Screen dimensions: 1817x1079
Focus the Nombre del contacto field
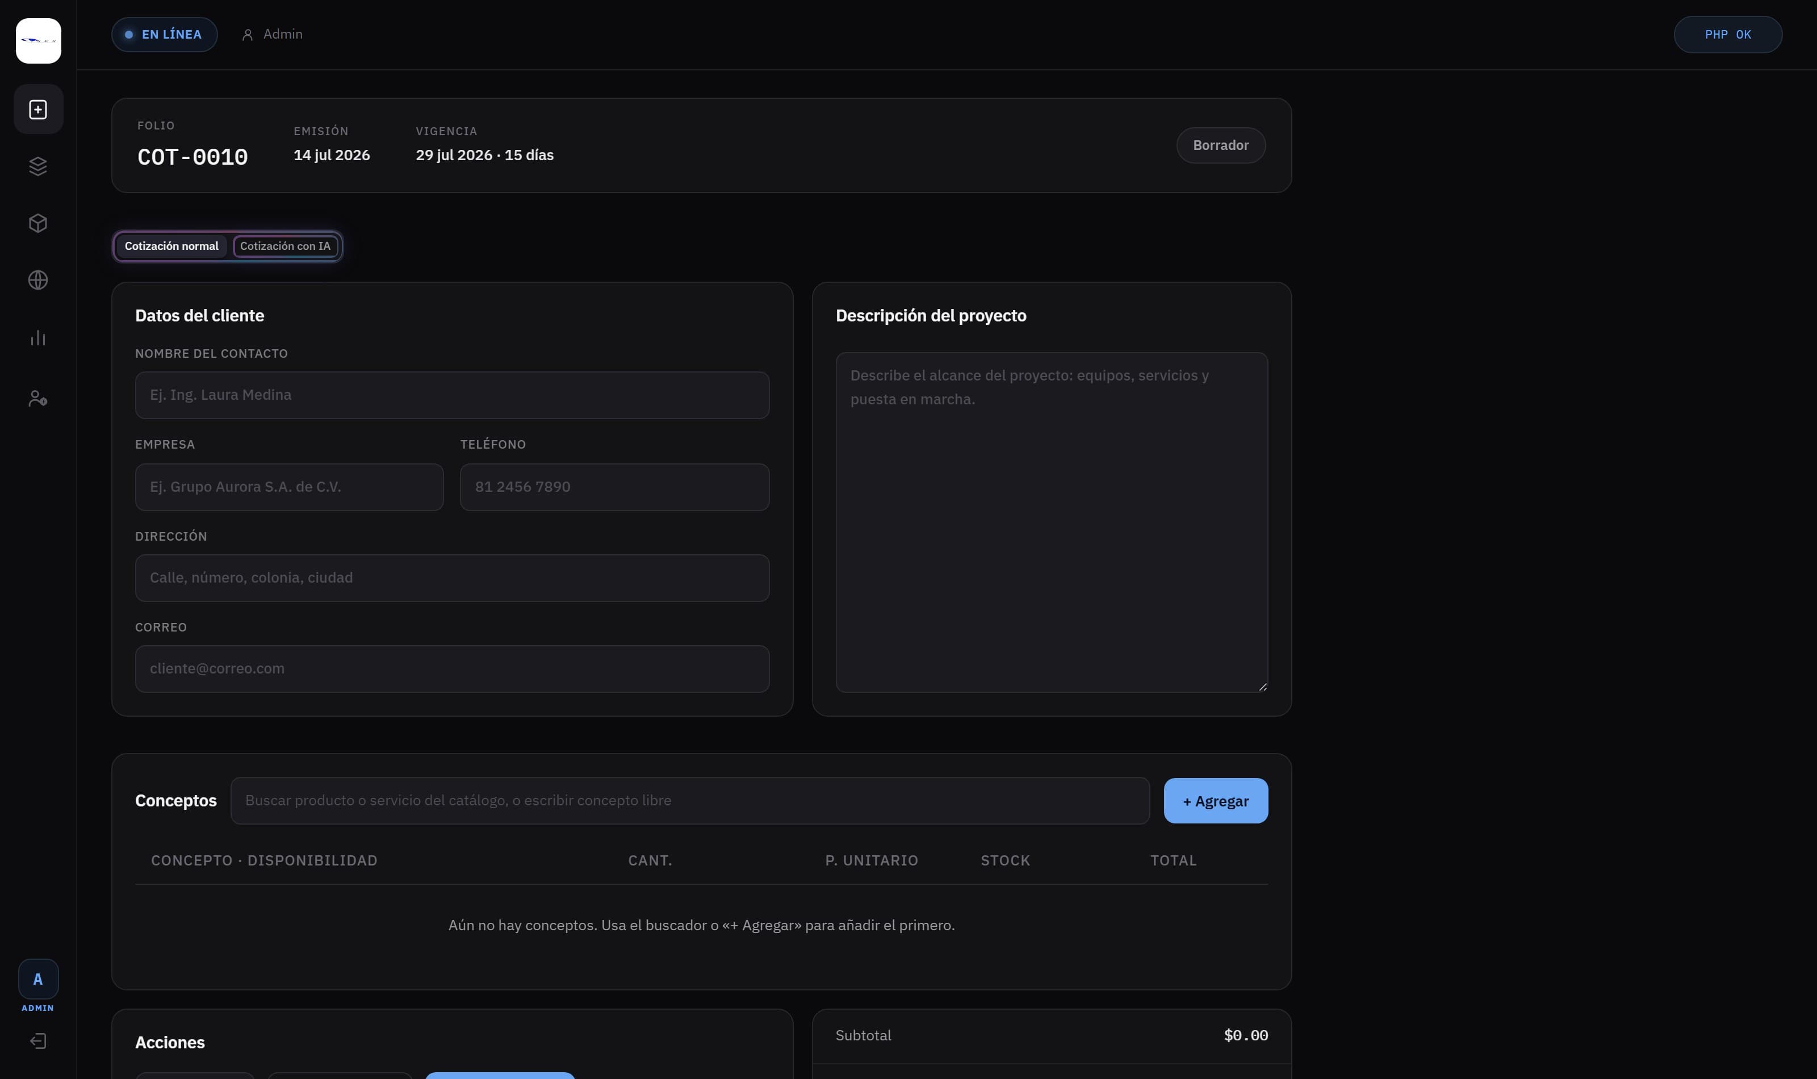click(x=452, y=395)
